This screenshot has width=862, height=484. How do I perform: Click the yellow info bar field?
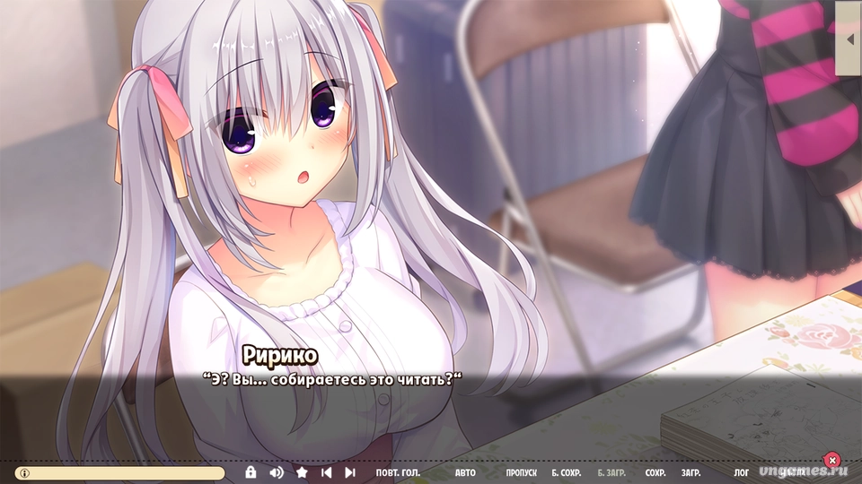119,473
